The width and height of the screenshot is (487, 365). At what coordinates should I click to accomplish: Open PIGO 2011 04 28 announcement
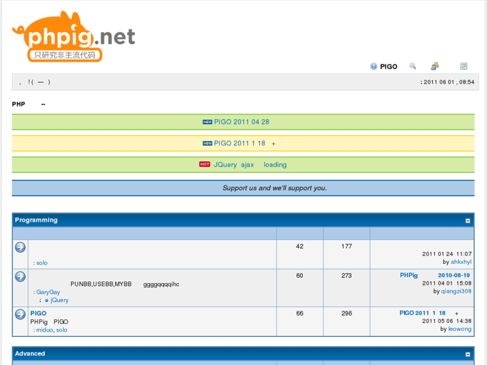click(242, 122)
